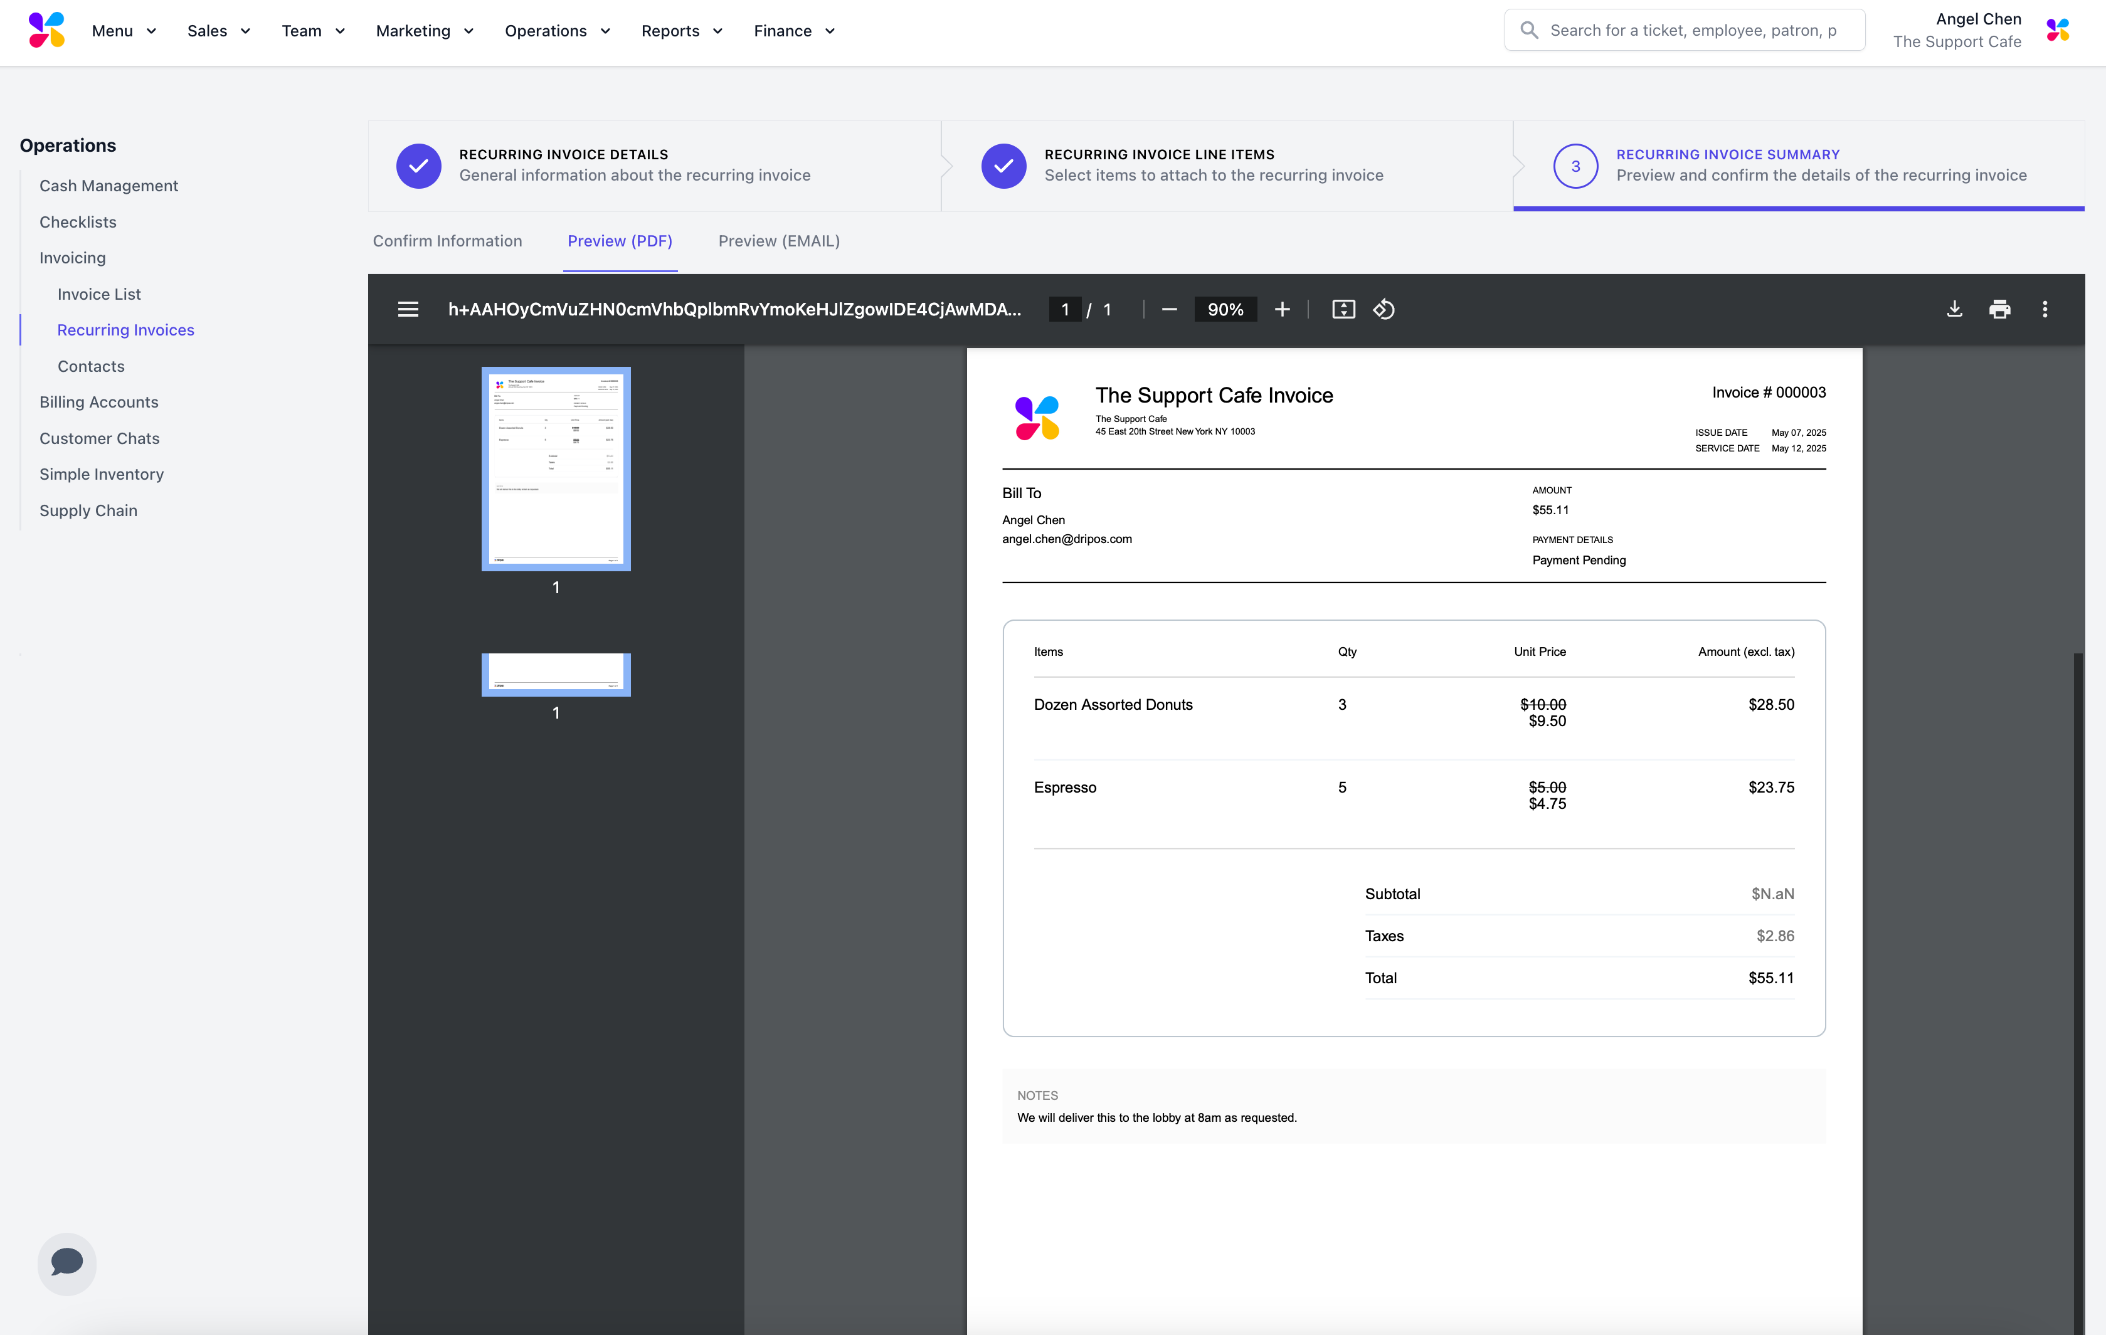Viewport: 2106px width, 1335px height.
Task: Toggle the PDF sidebar hamburger icon
Action: point(408,310)
